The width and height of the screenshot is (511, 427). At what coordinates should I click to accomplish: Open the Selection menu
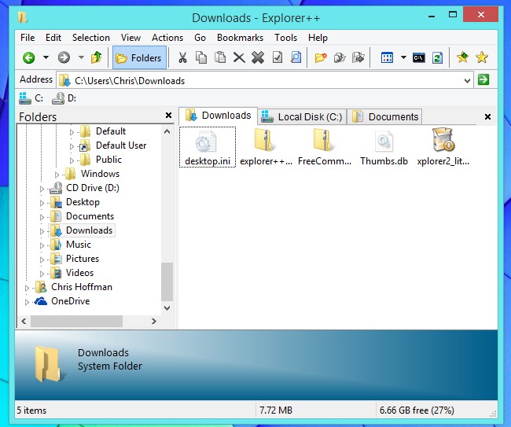tap(91, 38)
